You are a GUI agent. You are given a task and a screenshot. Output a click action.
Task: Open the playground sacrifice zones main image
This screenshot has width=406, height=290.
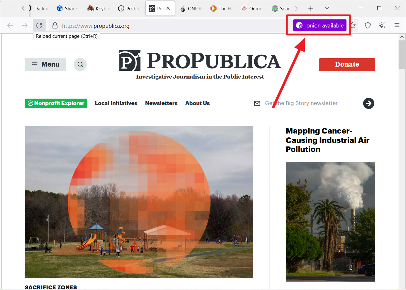click(x=139, y=202)
